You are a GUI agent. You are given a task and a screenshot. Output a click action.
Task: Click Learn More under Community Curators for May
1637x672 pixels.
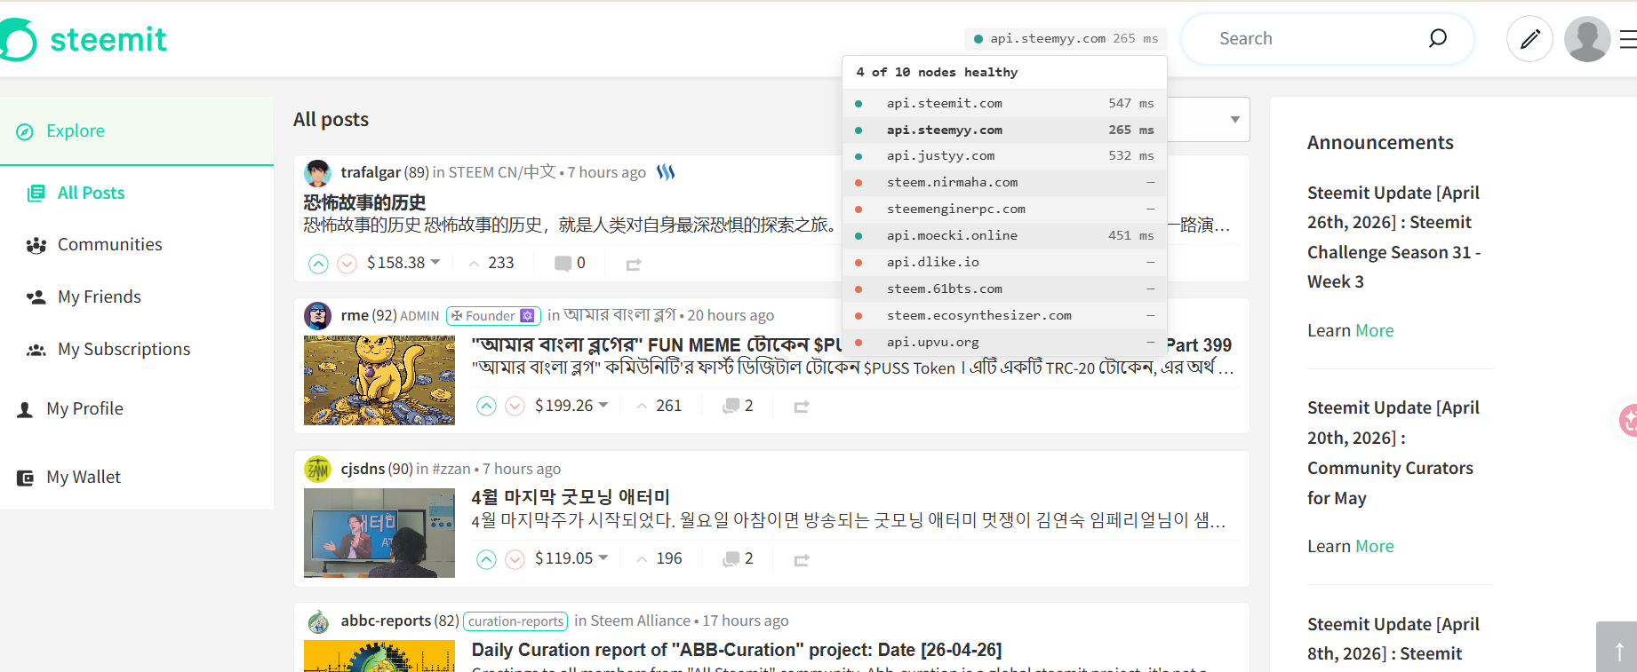pos(1351,547)
